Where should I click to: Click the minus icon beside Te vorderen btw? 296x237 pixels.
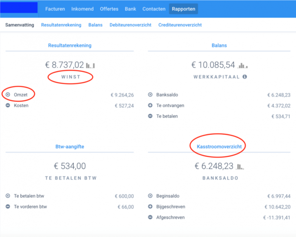click(x=8, y=207)
